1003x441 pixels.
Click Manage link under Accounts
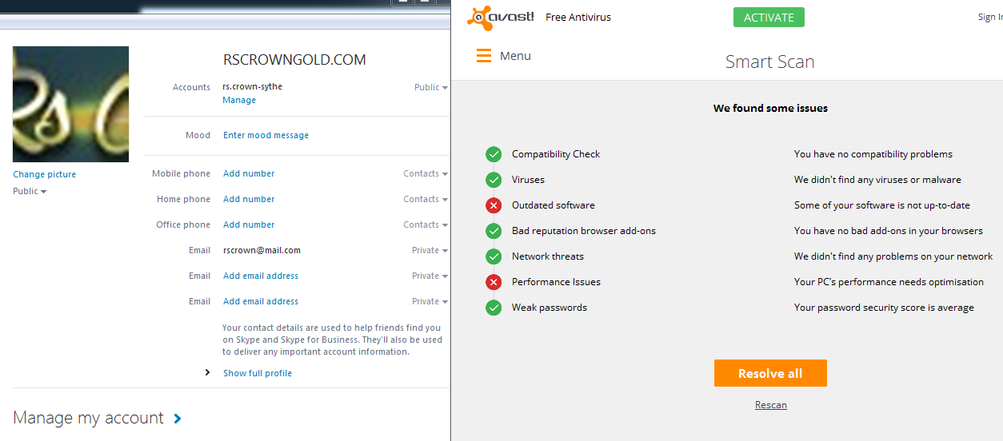click(239, 100)
